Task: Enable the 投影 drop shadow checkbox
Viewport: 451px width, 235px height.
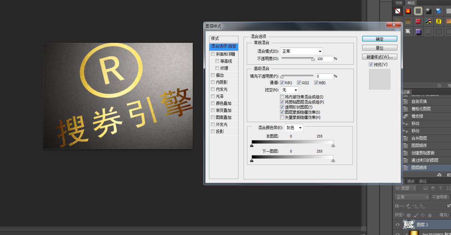Action: (x=213, y=131)
